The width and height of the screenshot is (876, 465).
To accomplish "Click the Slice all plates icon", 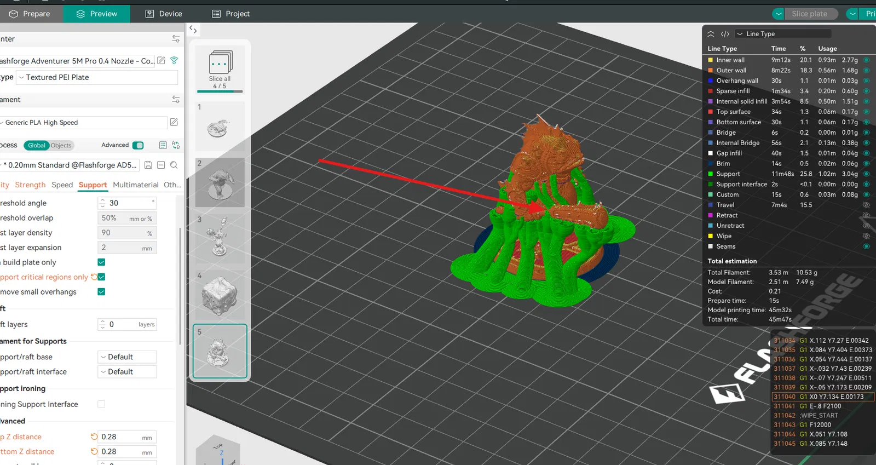I will [x=220, y=62].
